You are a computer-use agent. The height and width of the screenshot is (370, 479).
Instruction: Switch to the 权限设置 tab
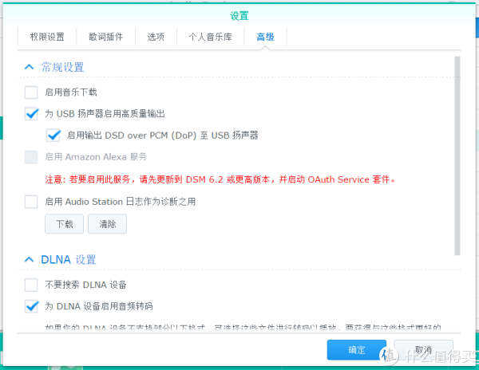47,37
